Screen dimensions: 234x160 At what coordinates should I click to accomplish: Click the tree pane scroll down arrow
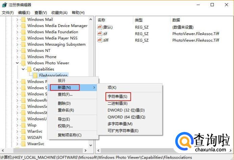click(91, 145)
